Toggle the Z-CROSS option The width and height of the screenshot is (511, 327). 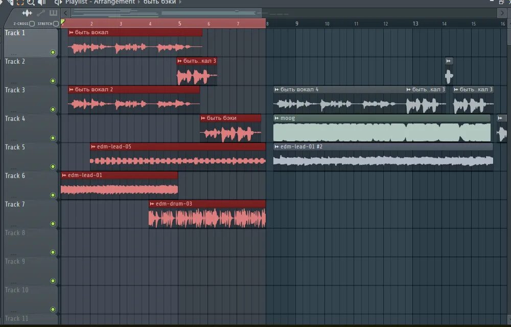[32, 23]
